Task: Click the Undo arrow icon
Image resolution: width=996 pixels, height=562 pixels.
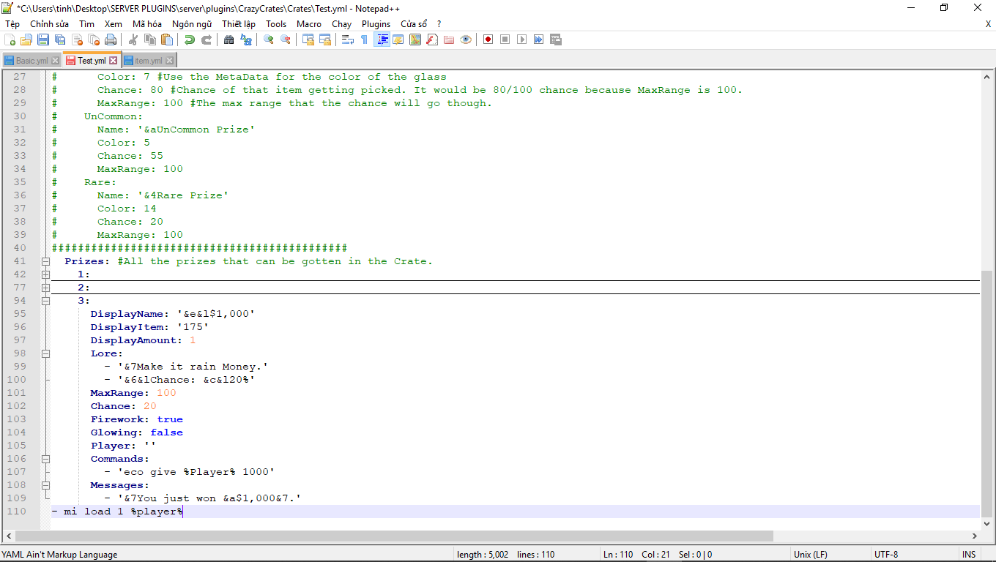Action: point(190,40)
